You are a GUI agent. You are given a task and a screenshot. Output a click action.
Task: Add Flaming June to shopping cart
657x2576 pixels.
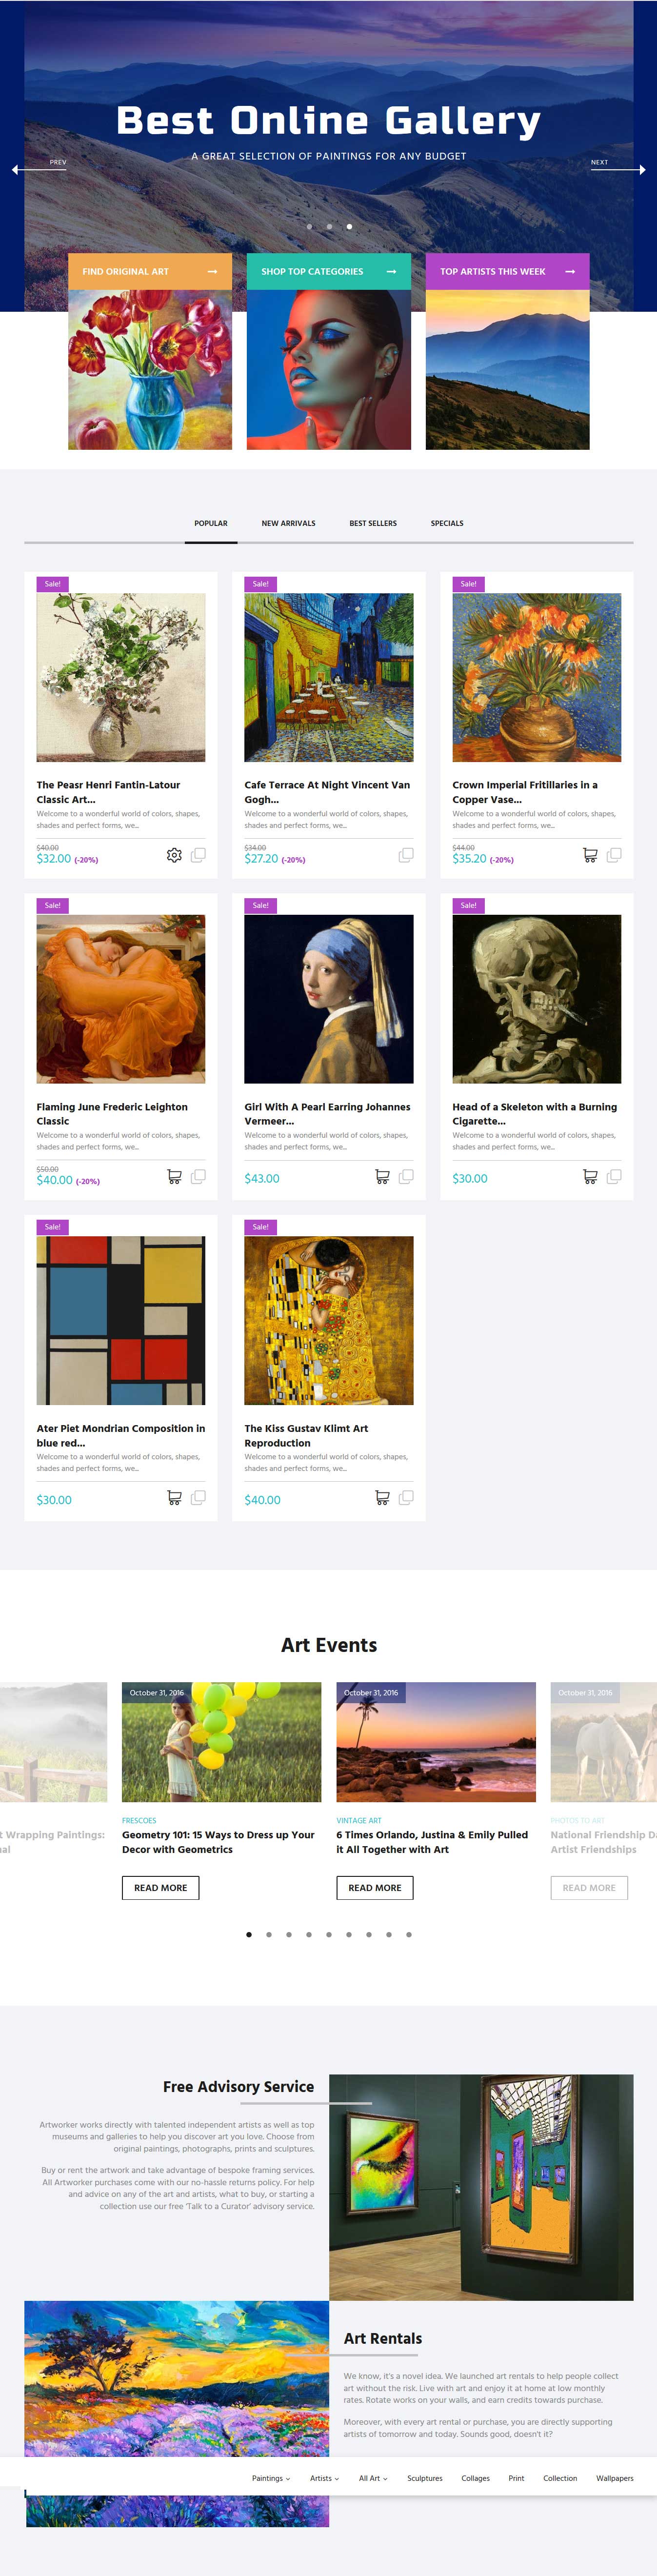click(174, 1177)
